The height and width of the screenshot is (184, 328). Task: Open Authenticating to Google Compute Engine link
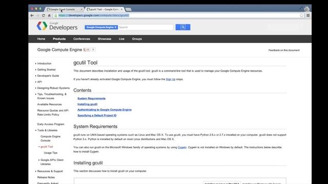[x=105, y=110]
